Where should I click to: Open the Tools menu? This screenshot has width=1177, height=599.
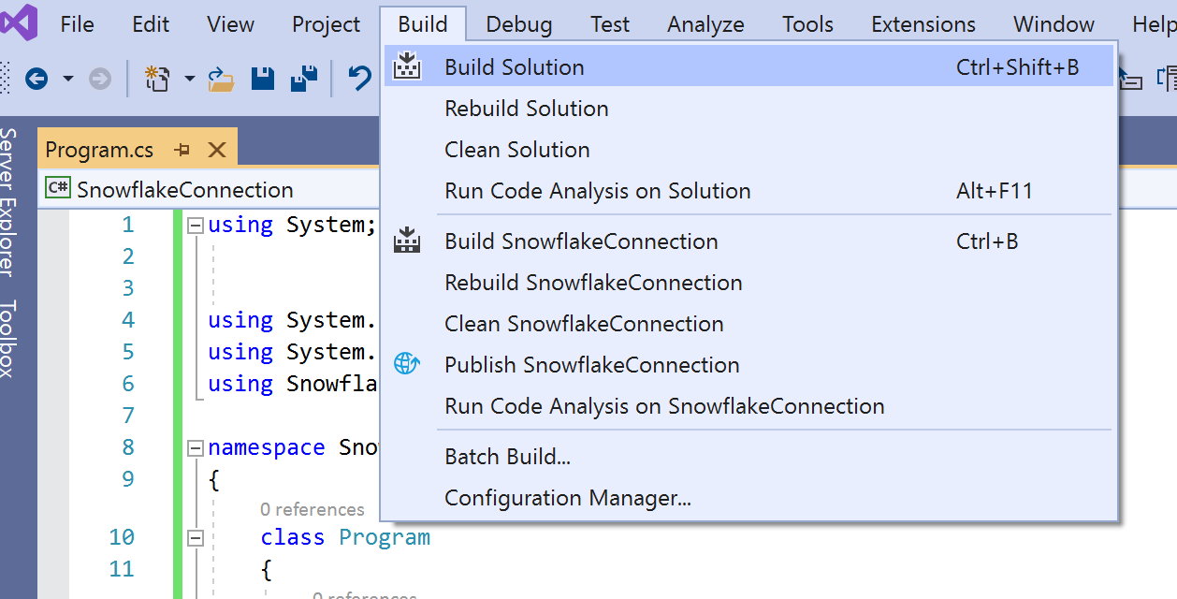tap(806, 24)
